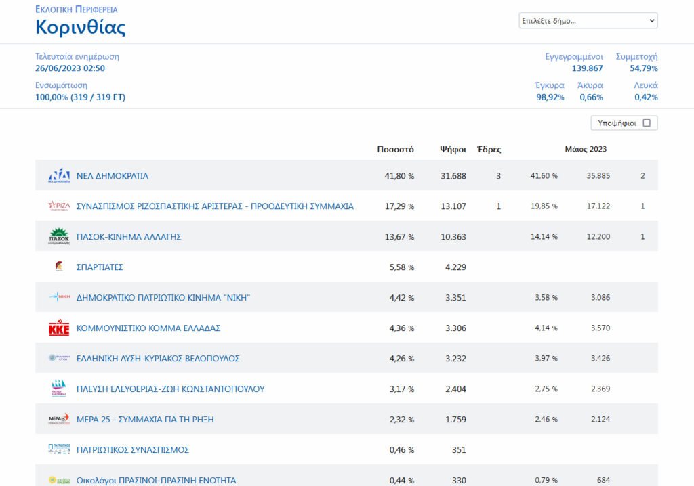This screenshot has height=486, width=694.
Task: Click the blank ballots value 0,42%
Action: (x=646, y=97)
